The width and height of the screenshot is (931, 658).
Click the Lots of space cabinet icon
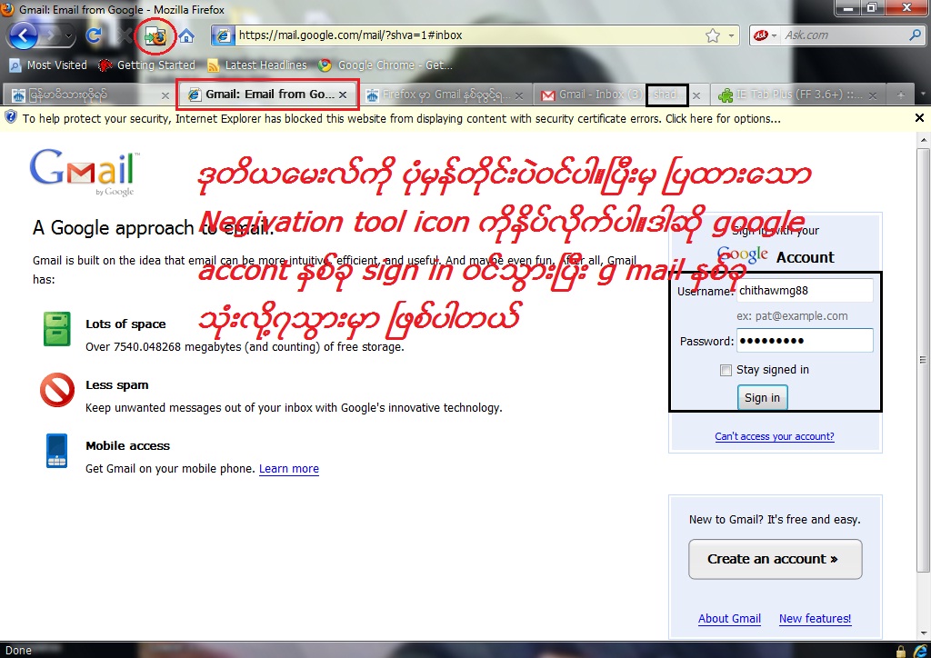click(57, 329)
